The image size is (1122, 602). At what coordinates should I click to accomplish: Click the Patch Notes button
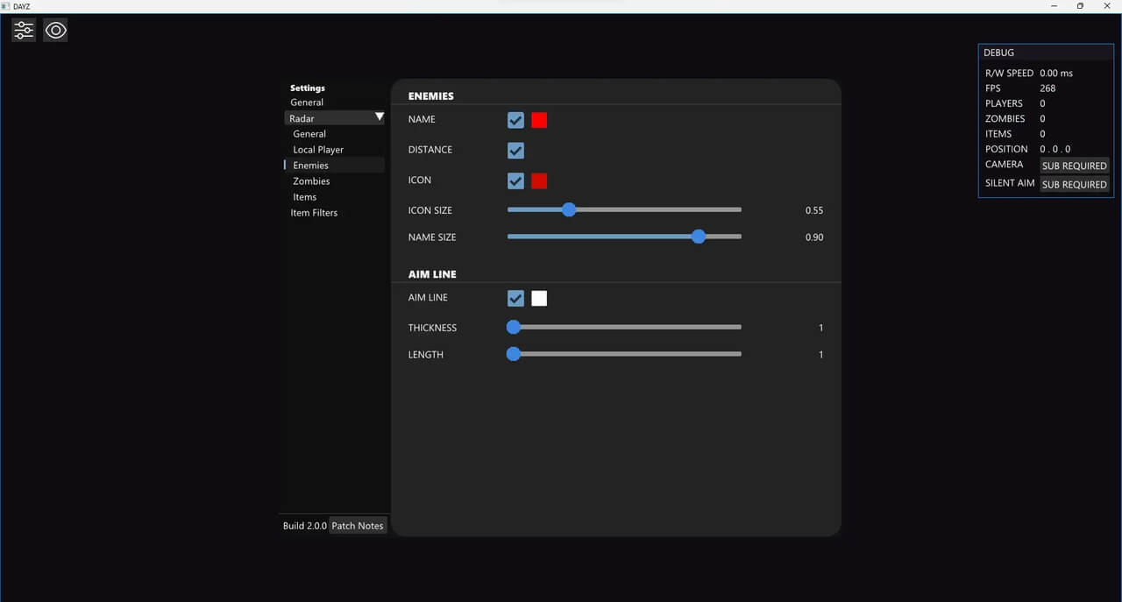[358, 526]
